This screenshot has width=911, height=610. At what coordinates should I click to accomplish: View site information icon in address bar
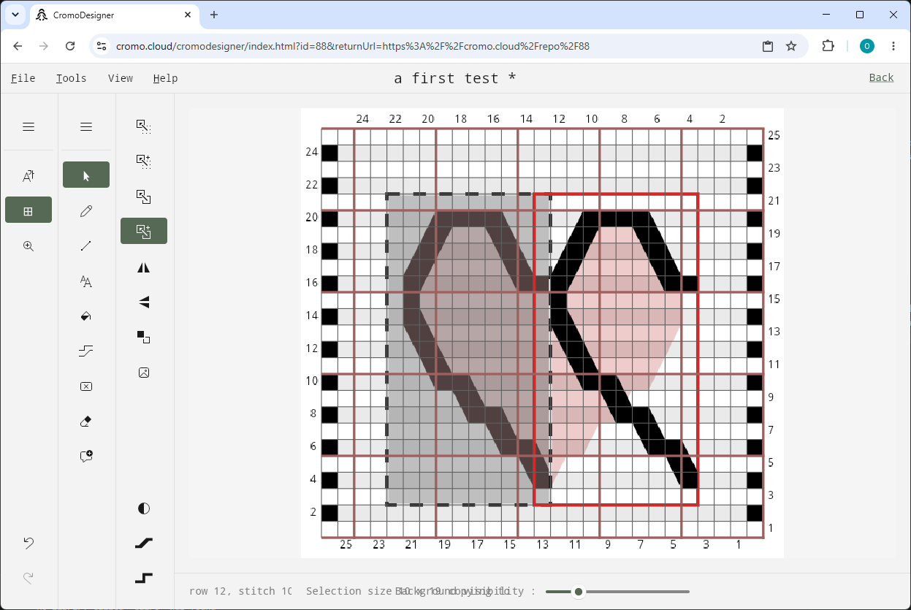tap(102, 46)
